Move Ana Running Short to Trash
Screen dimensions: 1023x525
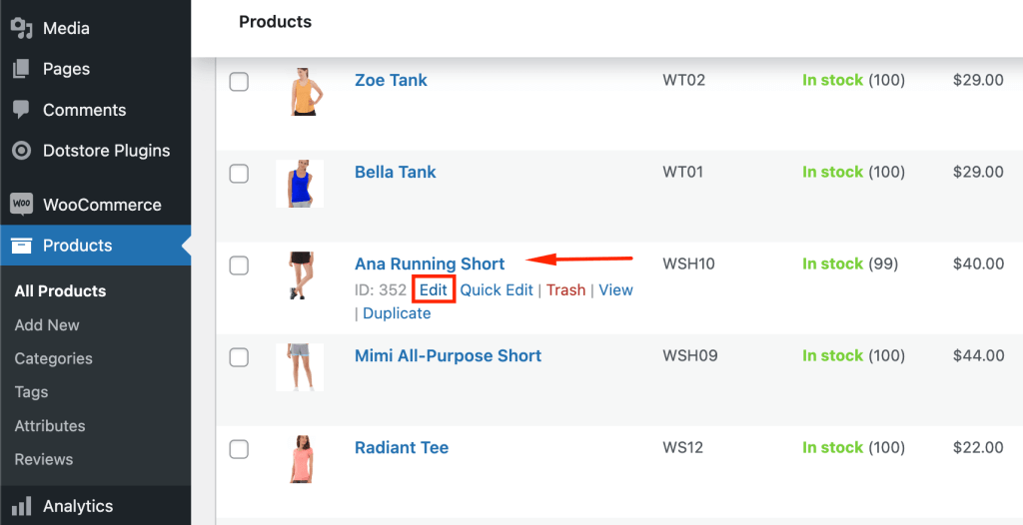565,289
